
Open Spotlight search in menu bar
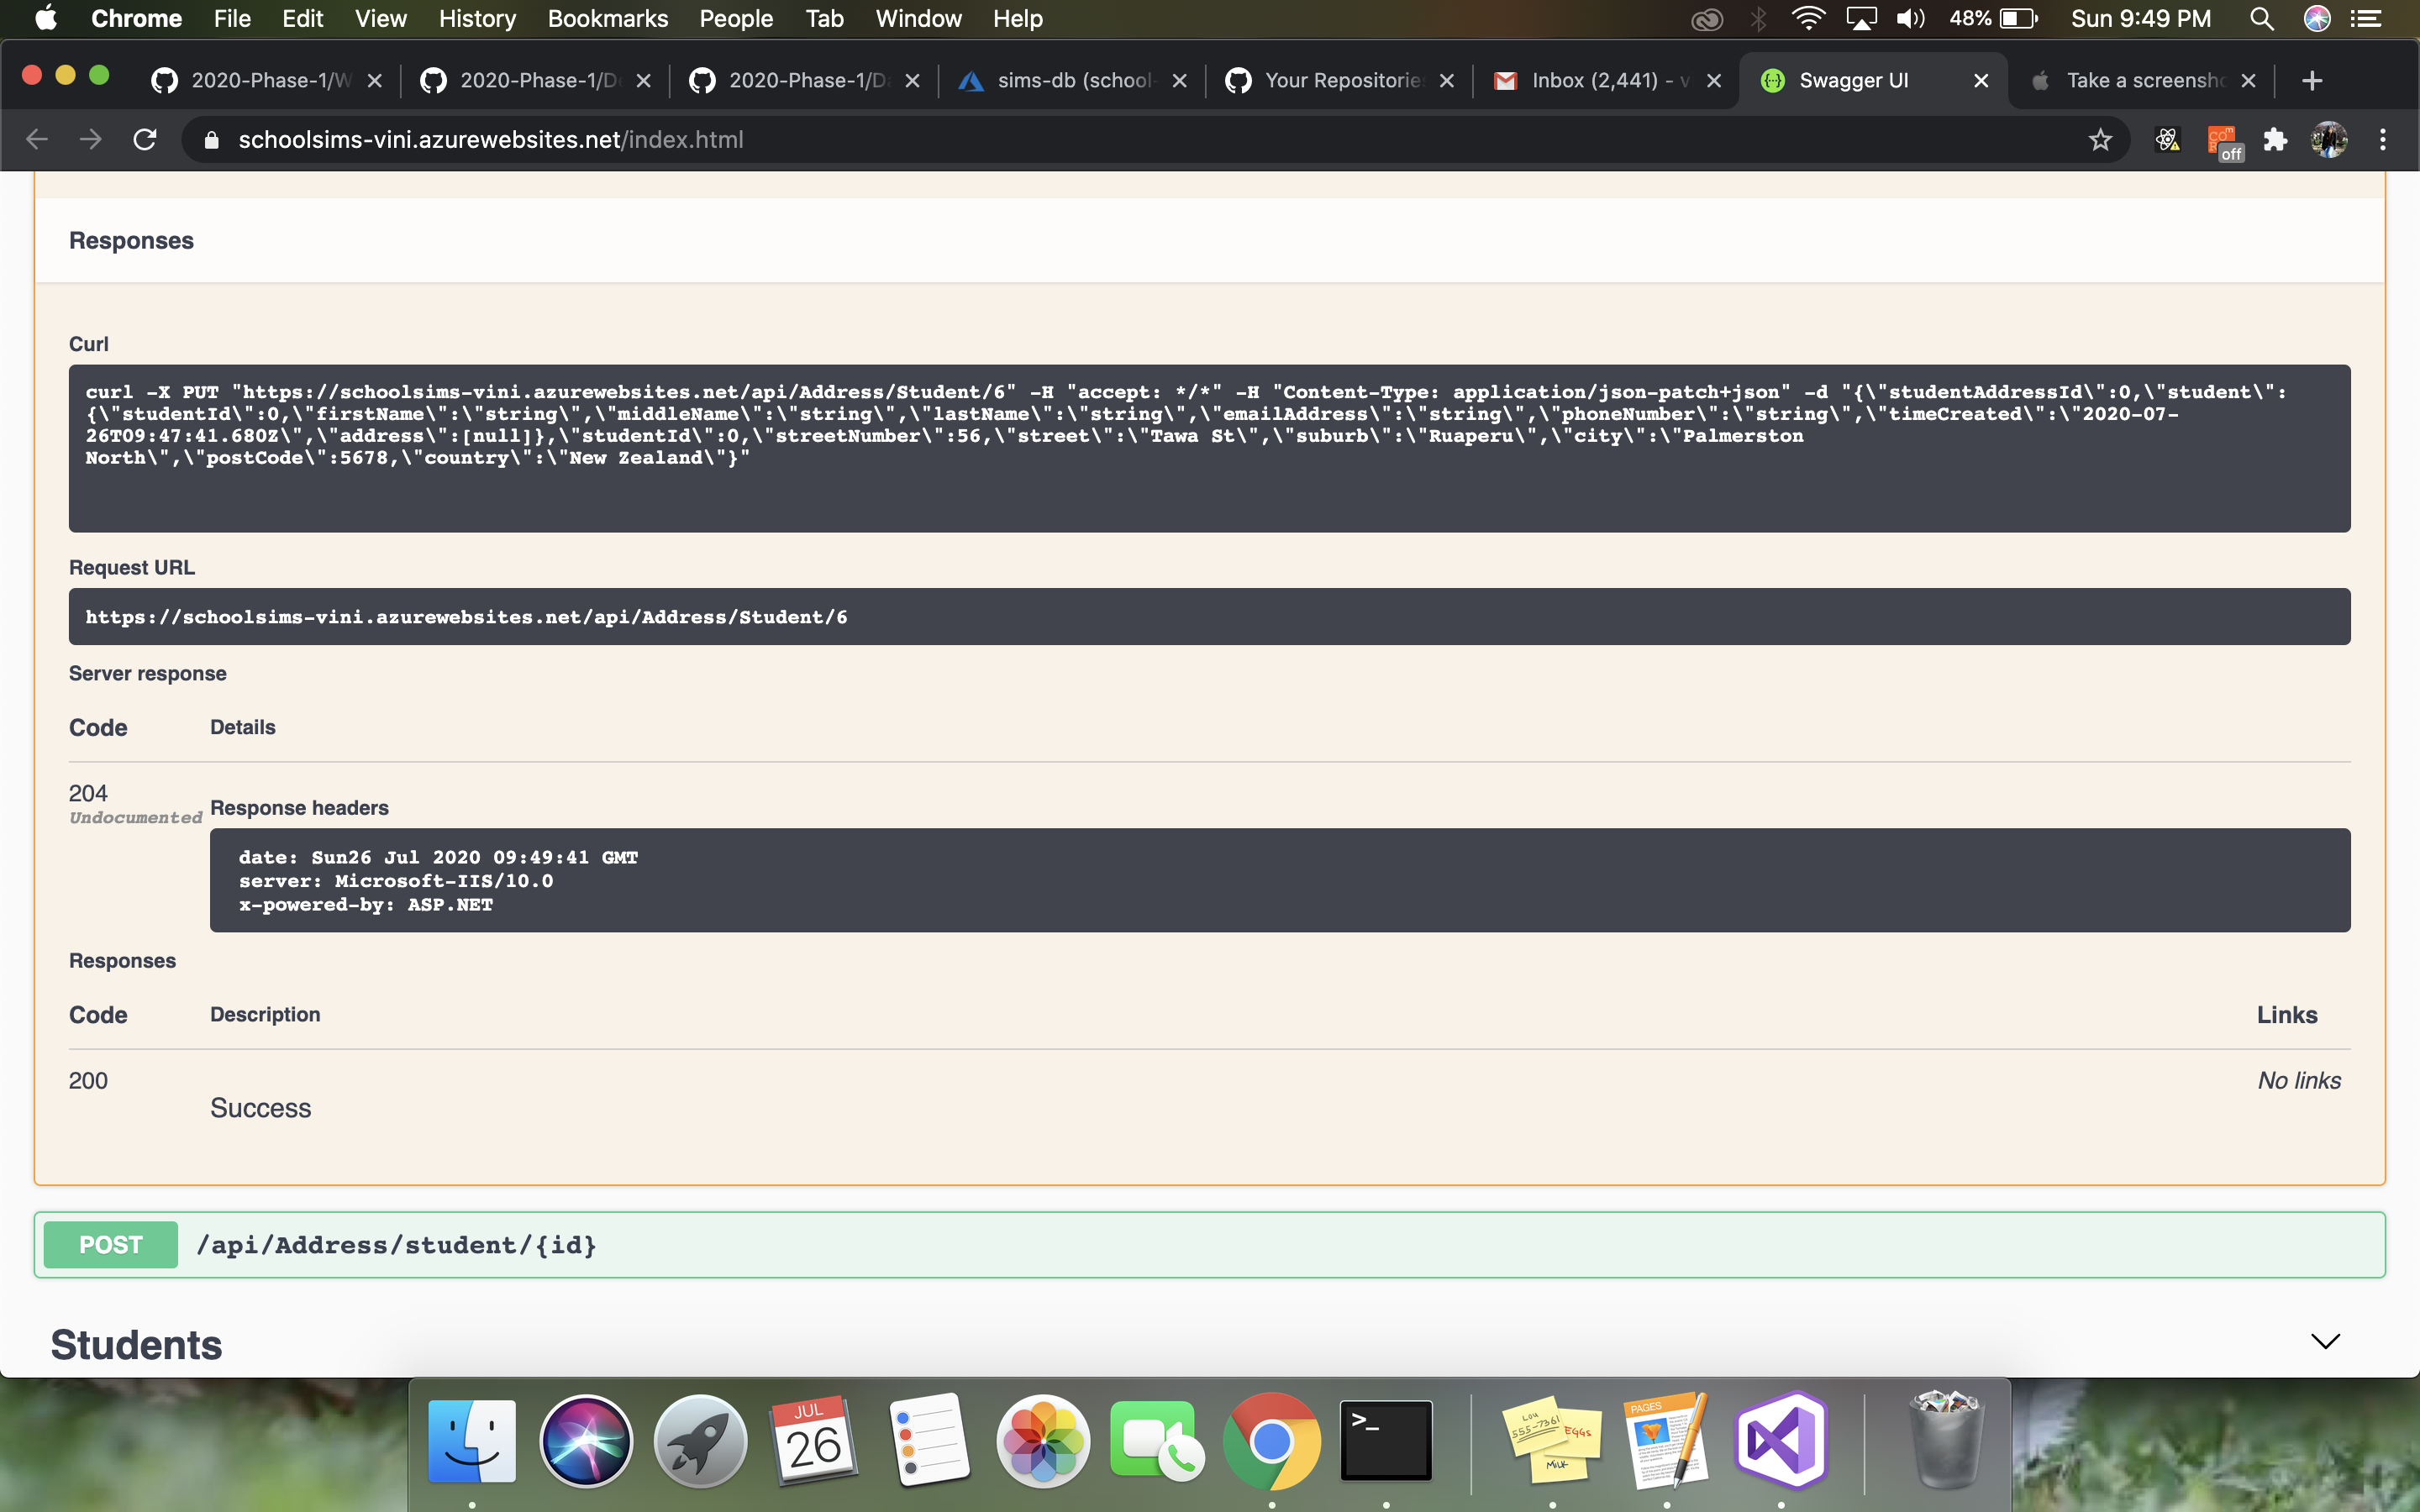(2262, 19)
